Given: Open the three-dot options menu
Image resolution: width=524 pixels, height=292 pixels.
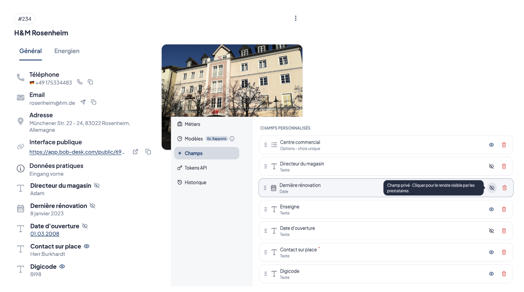Looking at the screenshot, I should [x=296, y=18].
